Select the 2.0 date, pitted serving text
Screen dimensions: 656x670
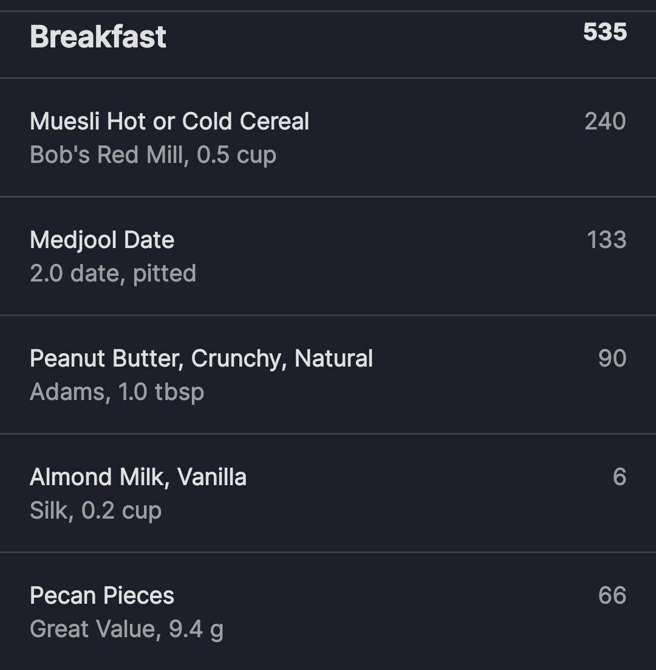point(113,274)
